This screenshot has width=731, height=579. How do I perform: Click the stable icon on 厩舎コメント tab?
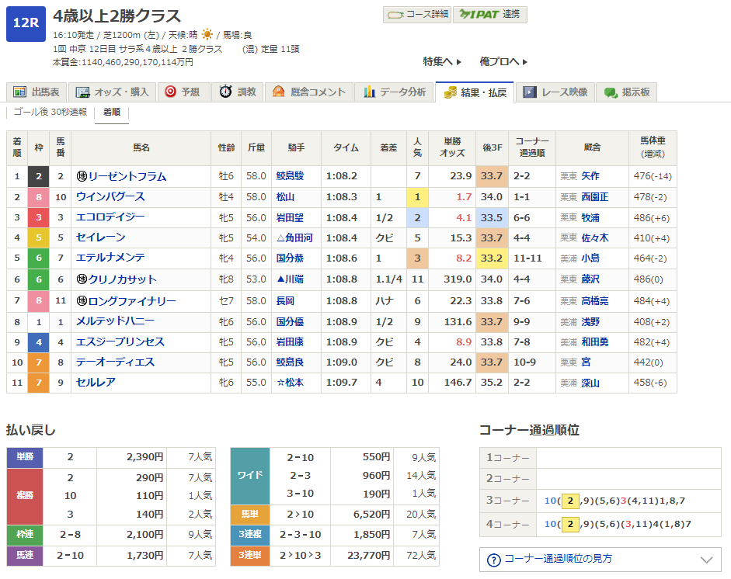278,92
